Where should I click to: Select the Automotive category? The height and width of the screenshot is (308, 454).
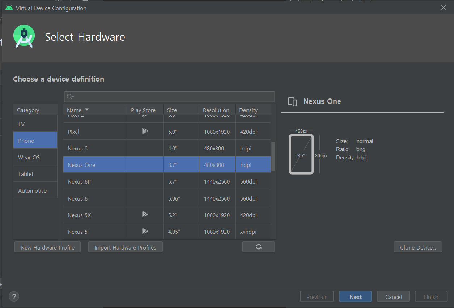coord(35,190)
